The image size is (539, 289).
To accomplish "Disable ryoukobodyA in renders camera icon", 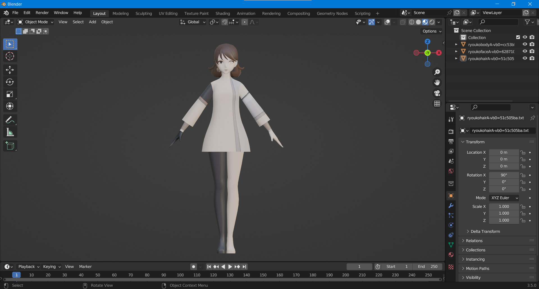I will click(532, 44).
